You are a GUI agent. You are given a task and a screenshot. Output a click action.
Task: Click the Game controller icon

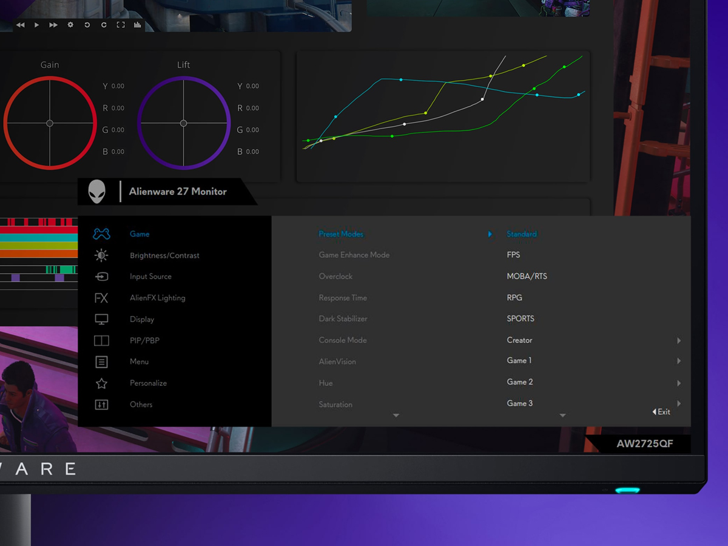(101, 234)
